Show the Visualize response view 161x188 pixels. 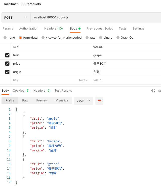62,100
